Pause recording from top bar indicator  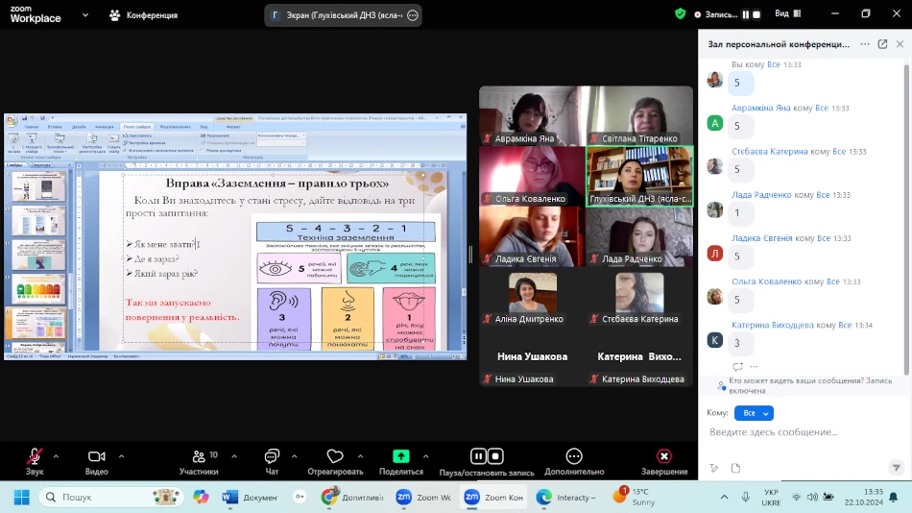pos(746,14)
